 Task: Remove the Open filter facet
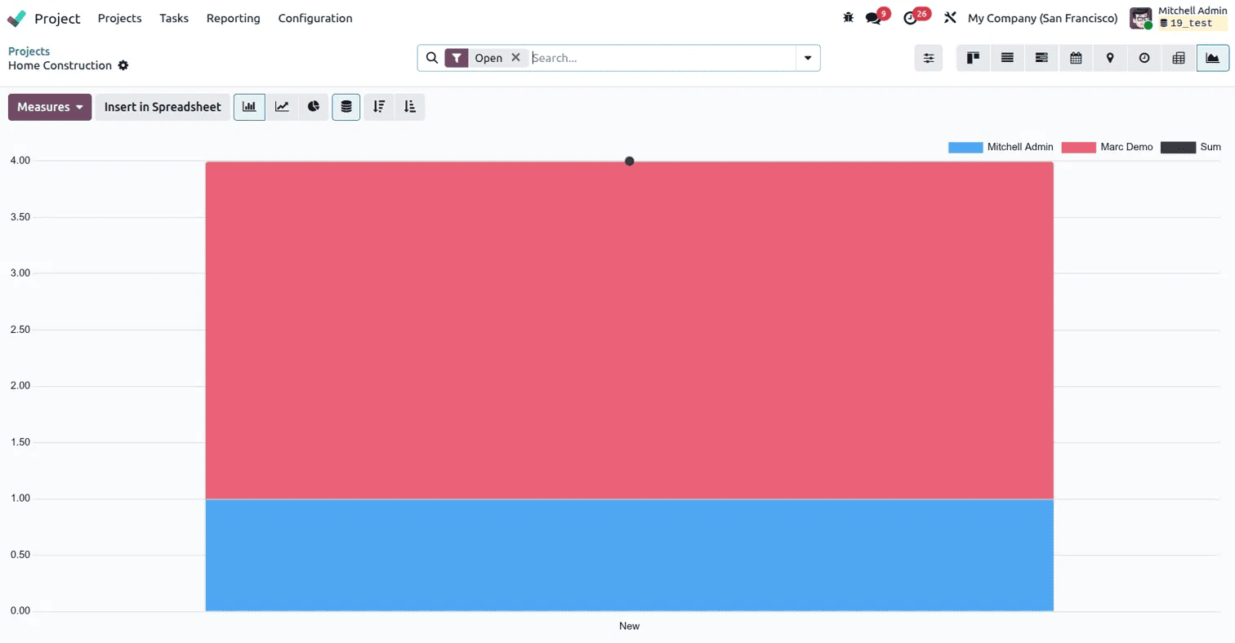point(515,58)
